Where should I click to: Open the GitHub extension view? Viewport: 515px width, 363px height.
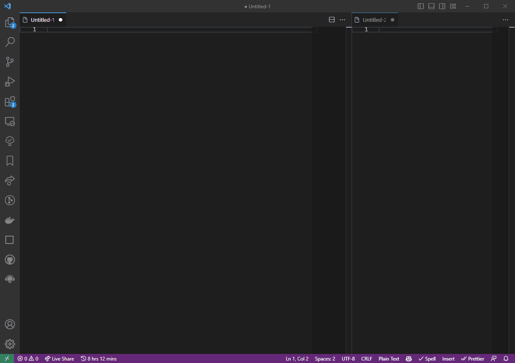[10, 259]
